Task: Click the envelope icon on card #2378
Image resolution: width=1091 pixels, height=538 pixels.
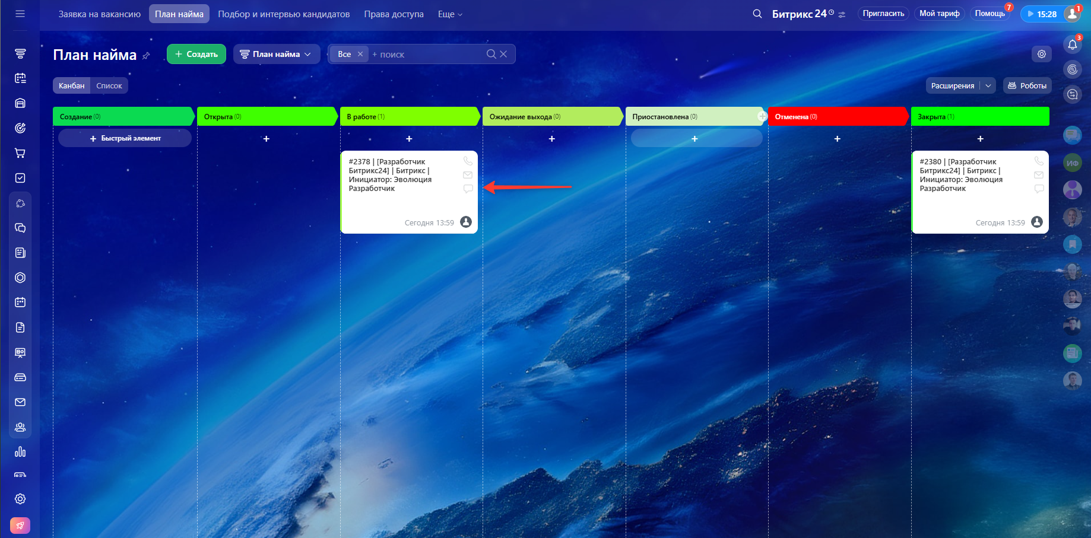Action: (468, 175)
